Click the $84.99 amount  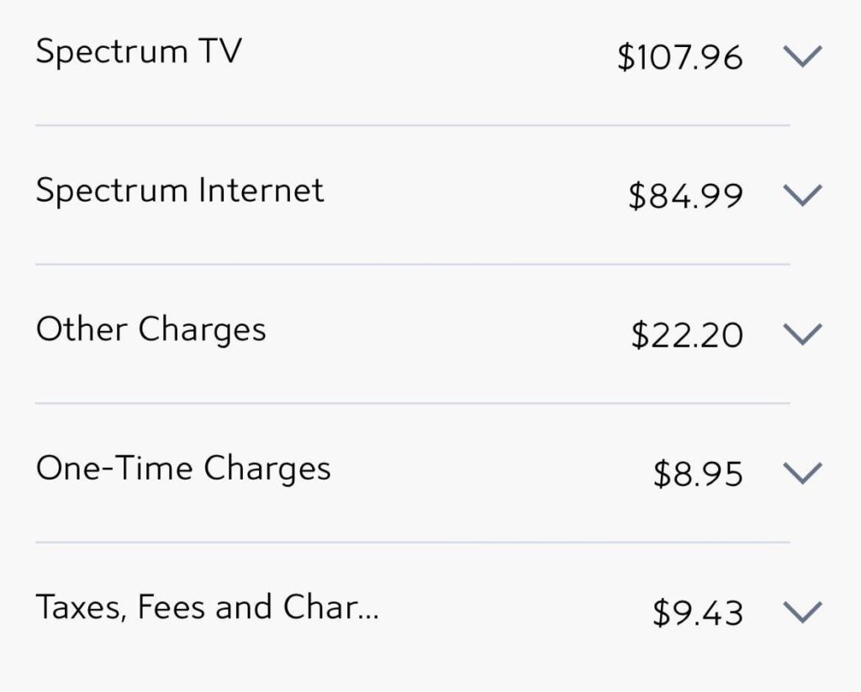[684, 192]
